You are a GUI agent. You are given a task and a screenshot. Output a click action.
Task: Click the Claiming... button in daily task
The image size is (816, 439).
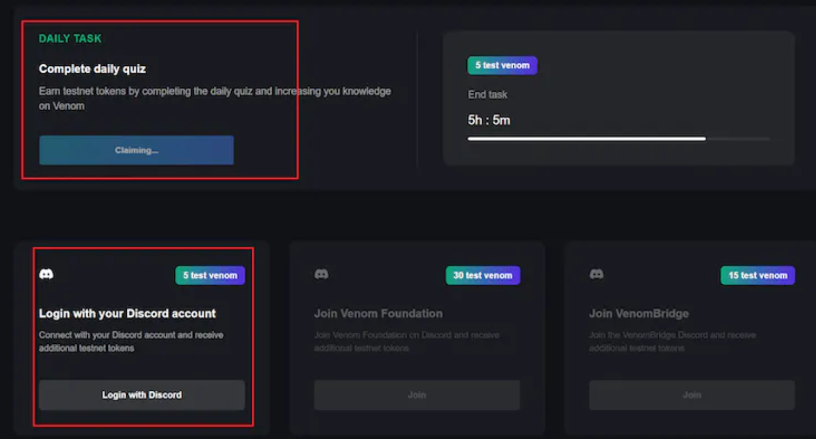point(136,150)
